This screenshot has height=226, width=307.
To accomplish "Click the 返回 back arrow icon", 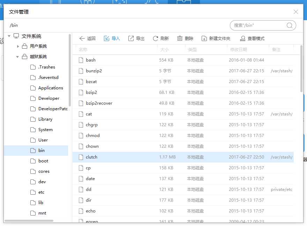I will coord(82,39).
